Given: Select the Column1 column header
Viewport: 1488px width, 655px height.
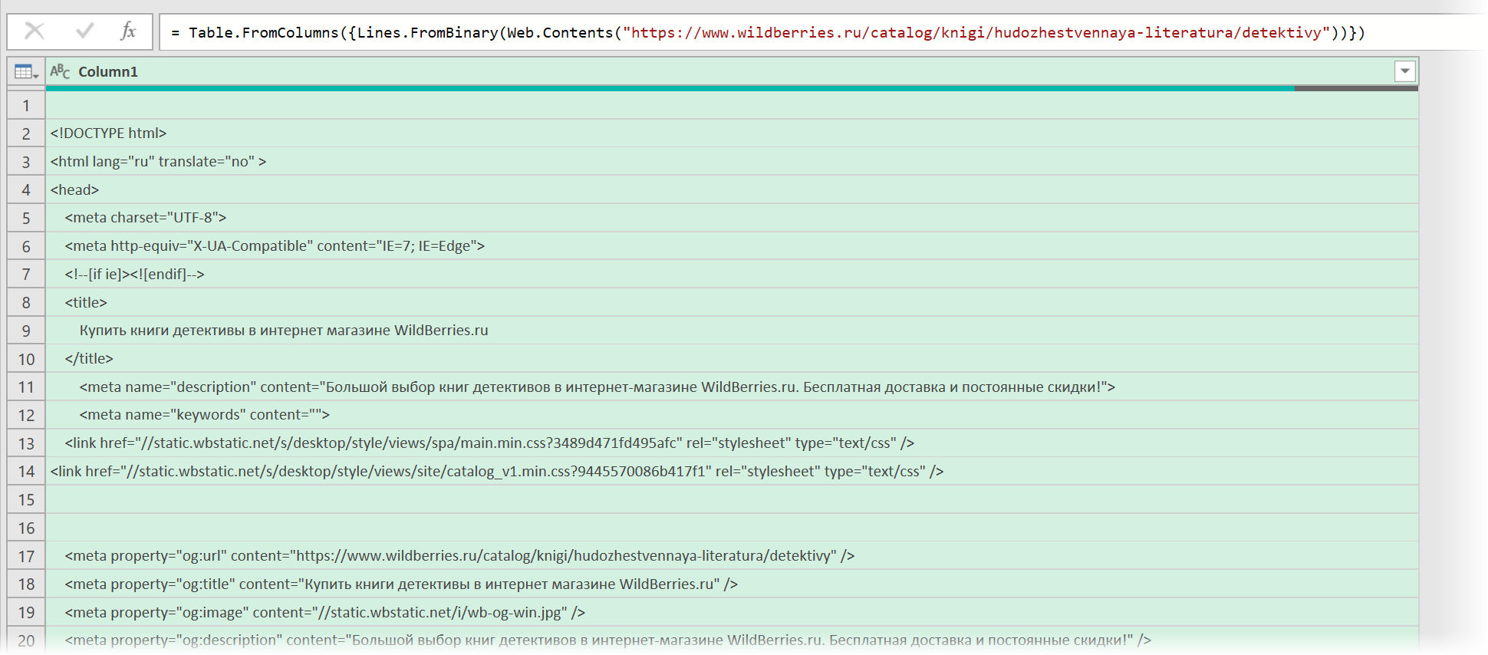Looking at the screenshot, I should coord(732,71).
